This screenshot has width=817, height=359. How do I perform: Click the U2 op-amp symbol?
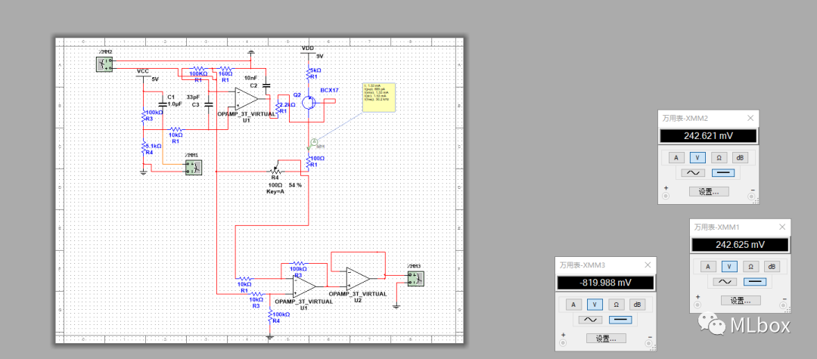coord(356,278)
